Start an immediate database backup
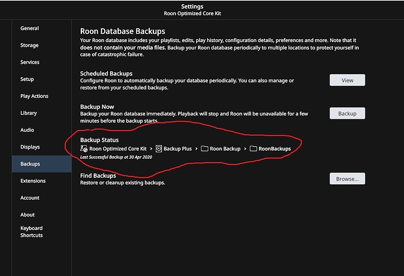 (347, 113)
